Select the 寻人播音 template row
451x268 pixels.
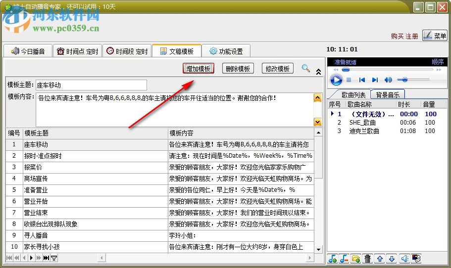160,235
